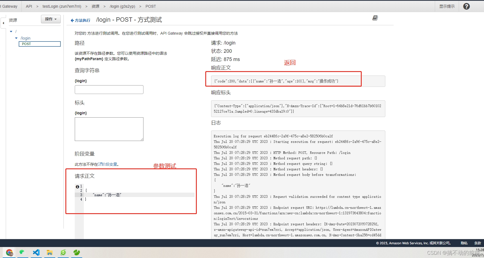This screenshot has height=258, width=484.
Task: Open the green leaf app in taskbar
Action: tap(77, 253)
